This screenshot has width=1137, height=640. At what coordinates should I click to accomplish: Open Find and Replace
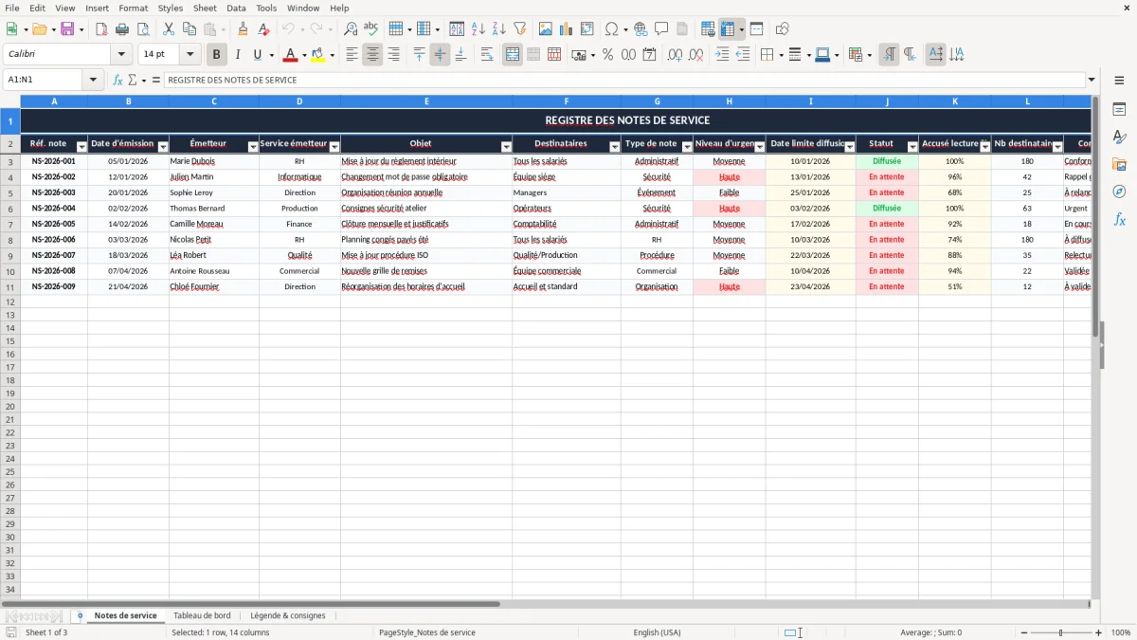(x=351, y=29)
